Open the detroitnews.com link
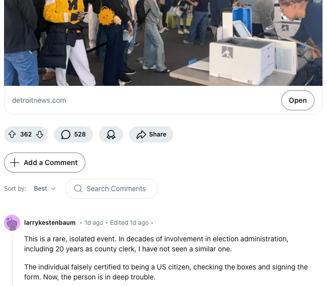Screen dimensions: 327x286 click(39, 100)
